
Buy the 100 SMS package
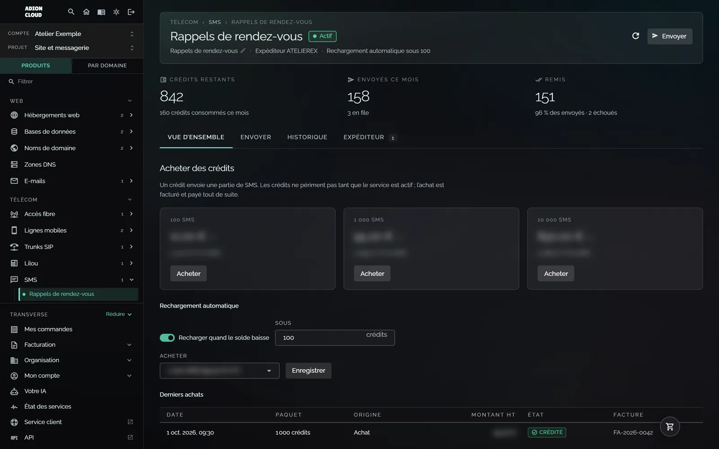[188, 273]
